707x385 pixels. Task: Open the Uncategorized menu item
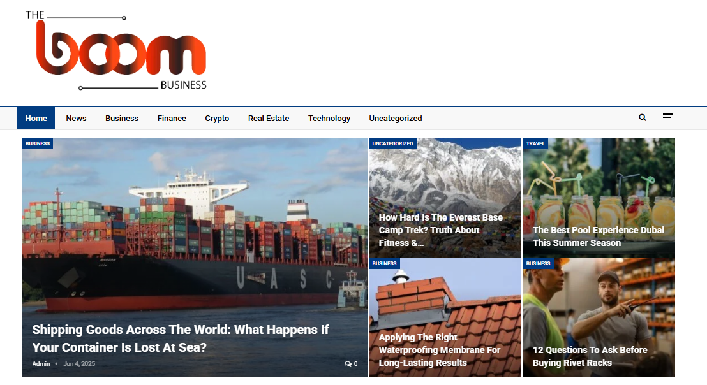396,119
